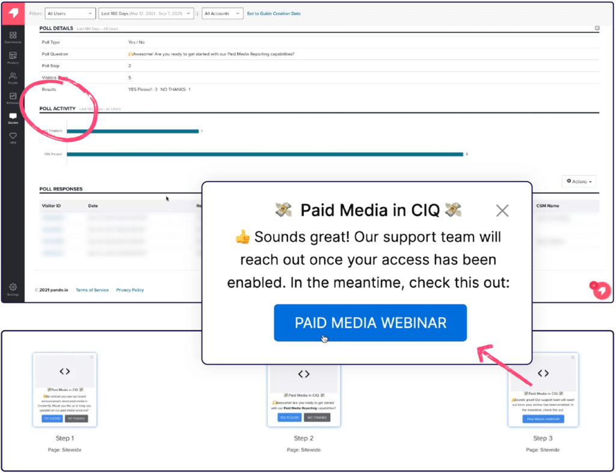Click the YES Please bar in chart
This screenshot has width=616, height=473.
265,154
